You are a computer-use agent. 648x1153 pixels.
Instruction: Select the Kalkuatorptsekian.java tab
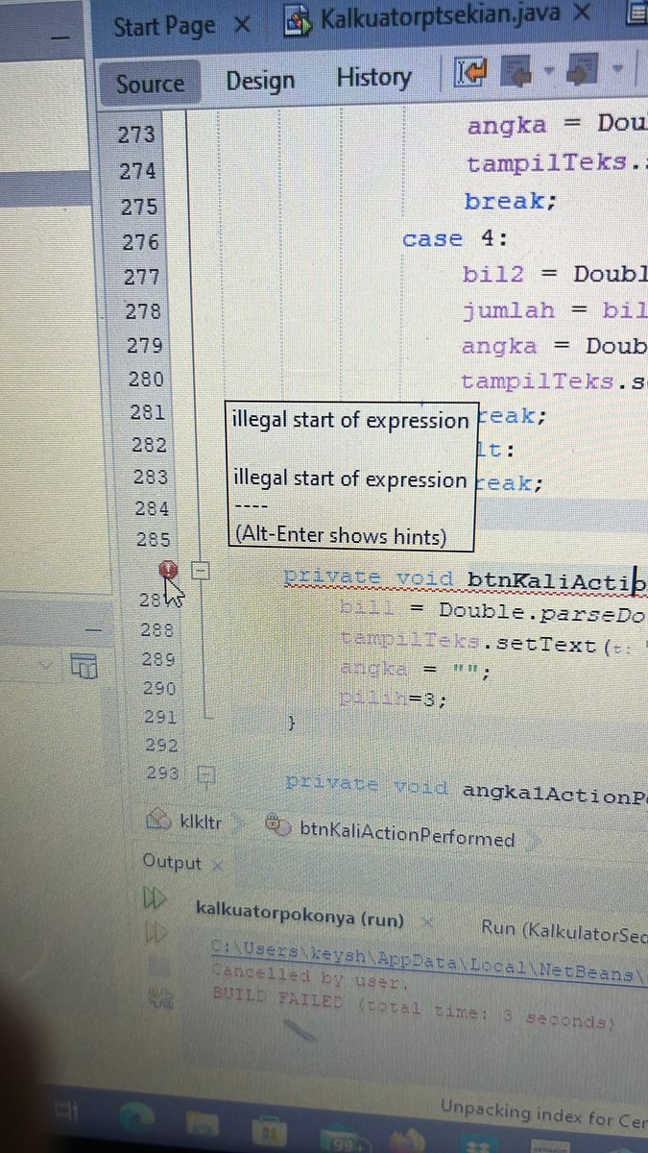pyautogui.click(x=441, y=15)
